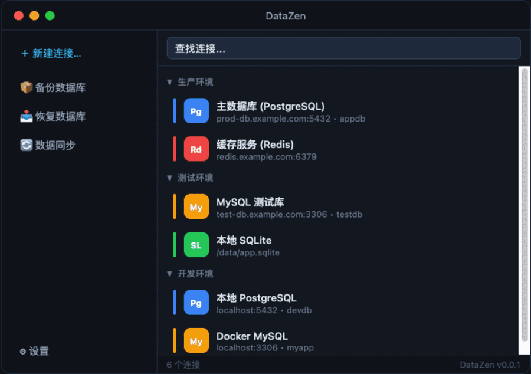Create a new connection via 新建连接...
The height and width of the screenshot is (374, 531).
click(x=51, y=53)
